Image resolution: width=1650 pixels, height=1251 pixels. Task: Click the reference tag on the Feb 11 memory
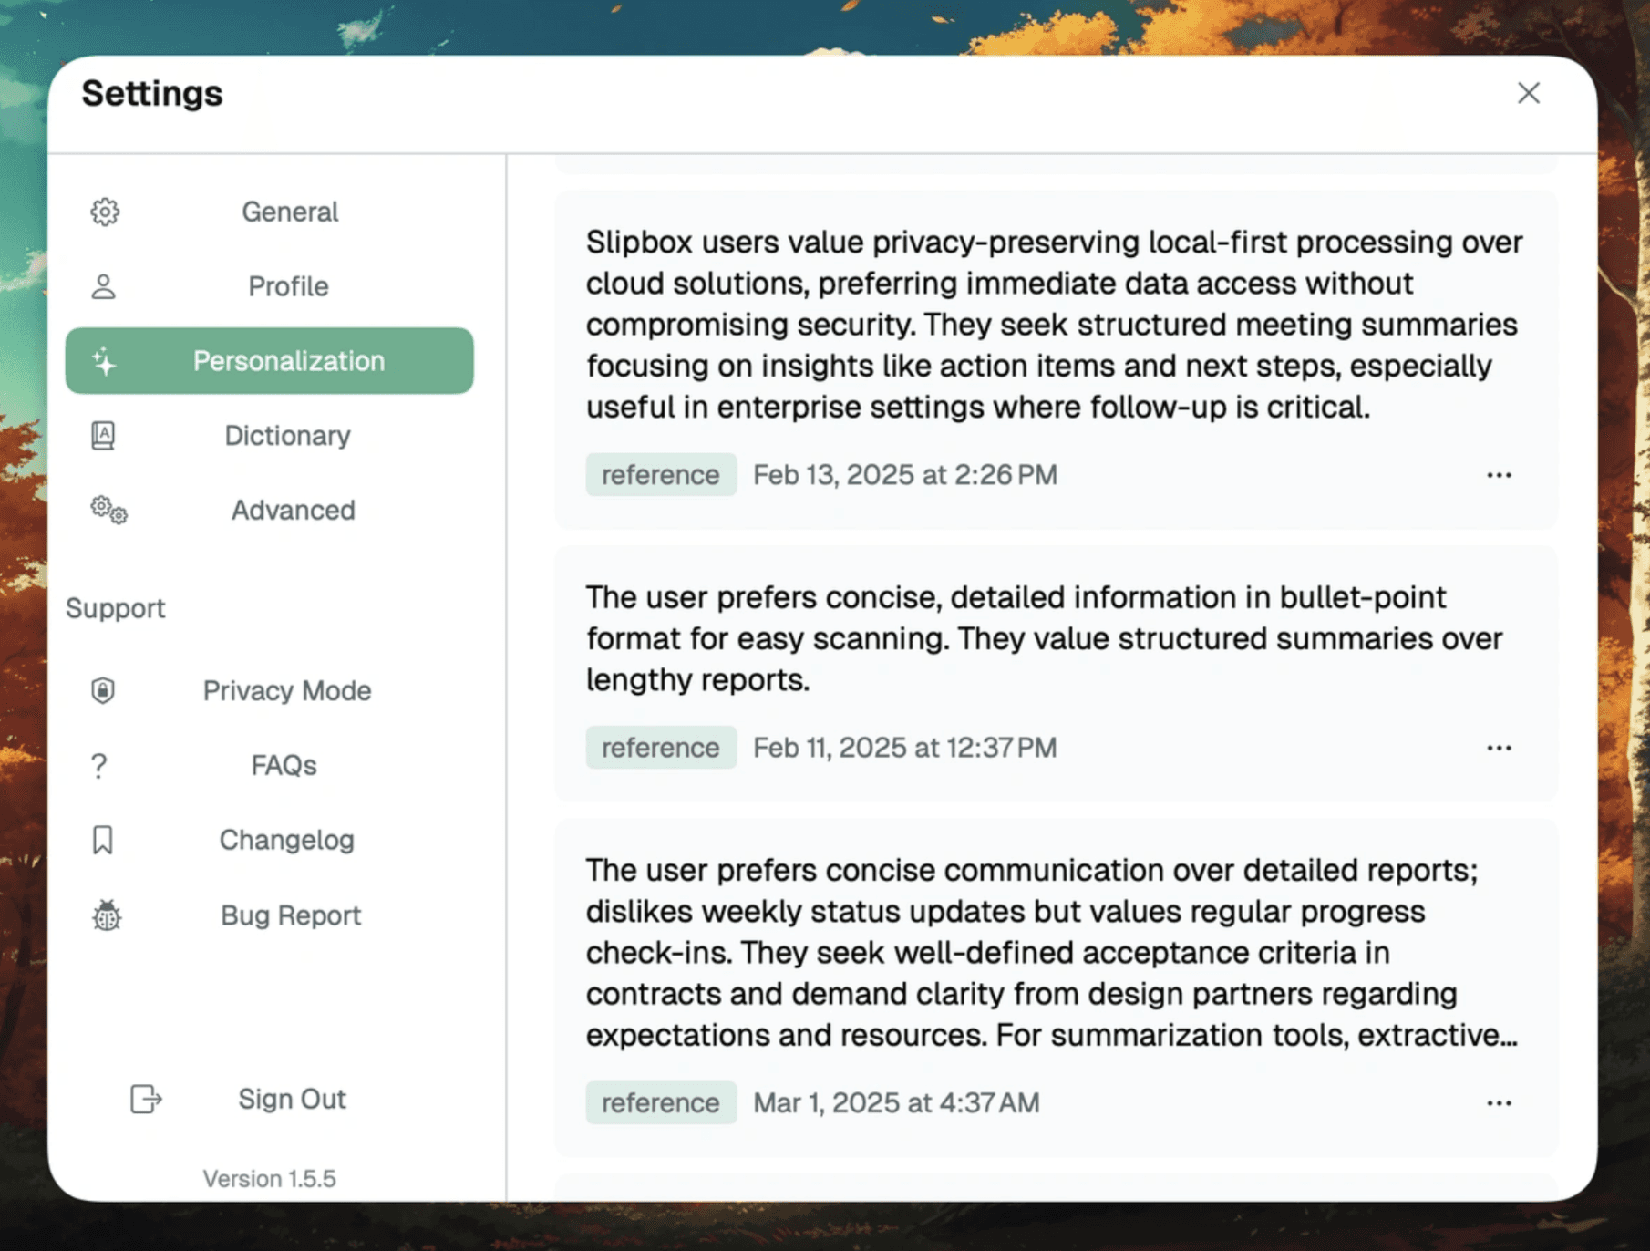point(661,747)
